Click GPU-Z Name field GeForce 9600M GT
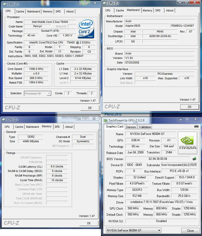This screenshot has height=236, width=202. [151, 134]
